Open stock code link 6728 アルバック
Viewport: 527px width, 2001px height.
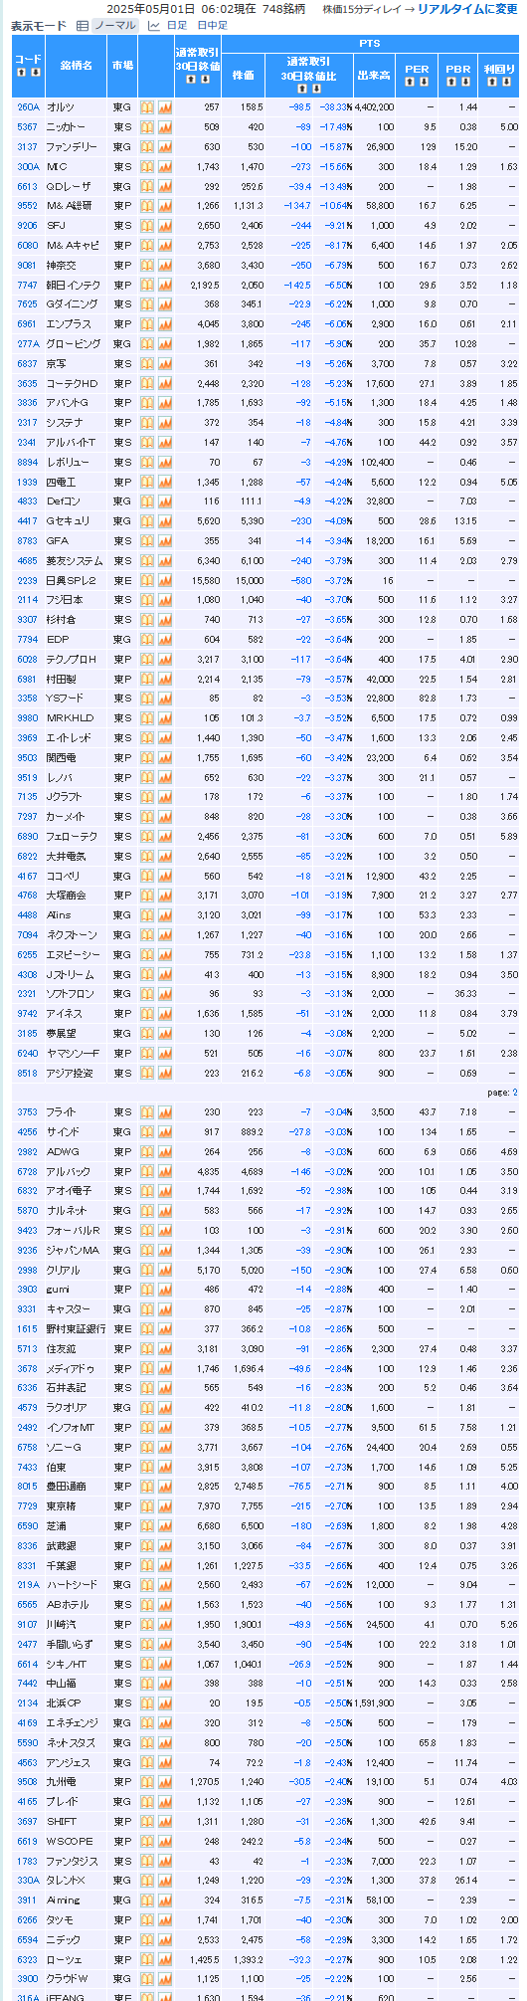(x=28, y=1171)
